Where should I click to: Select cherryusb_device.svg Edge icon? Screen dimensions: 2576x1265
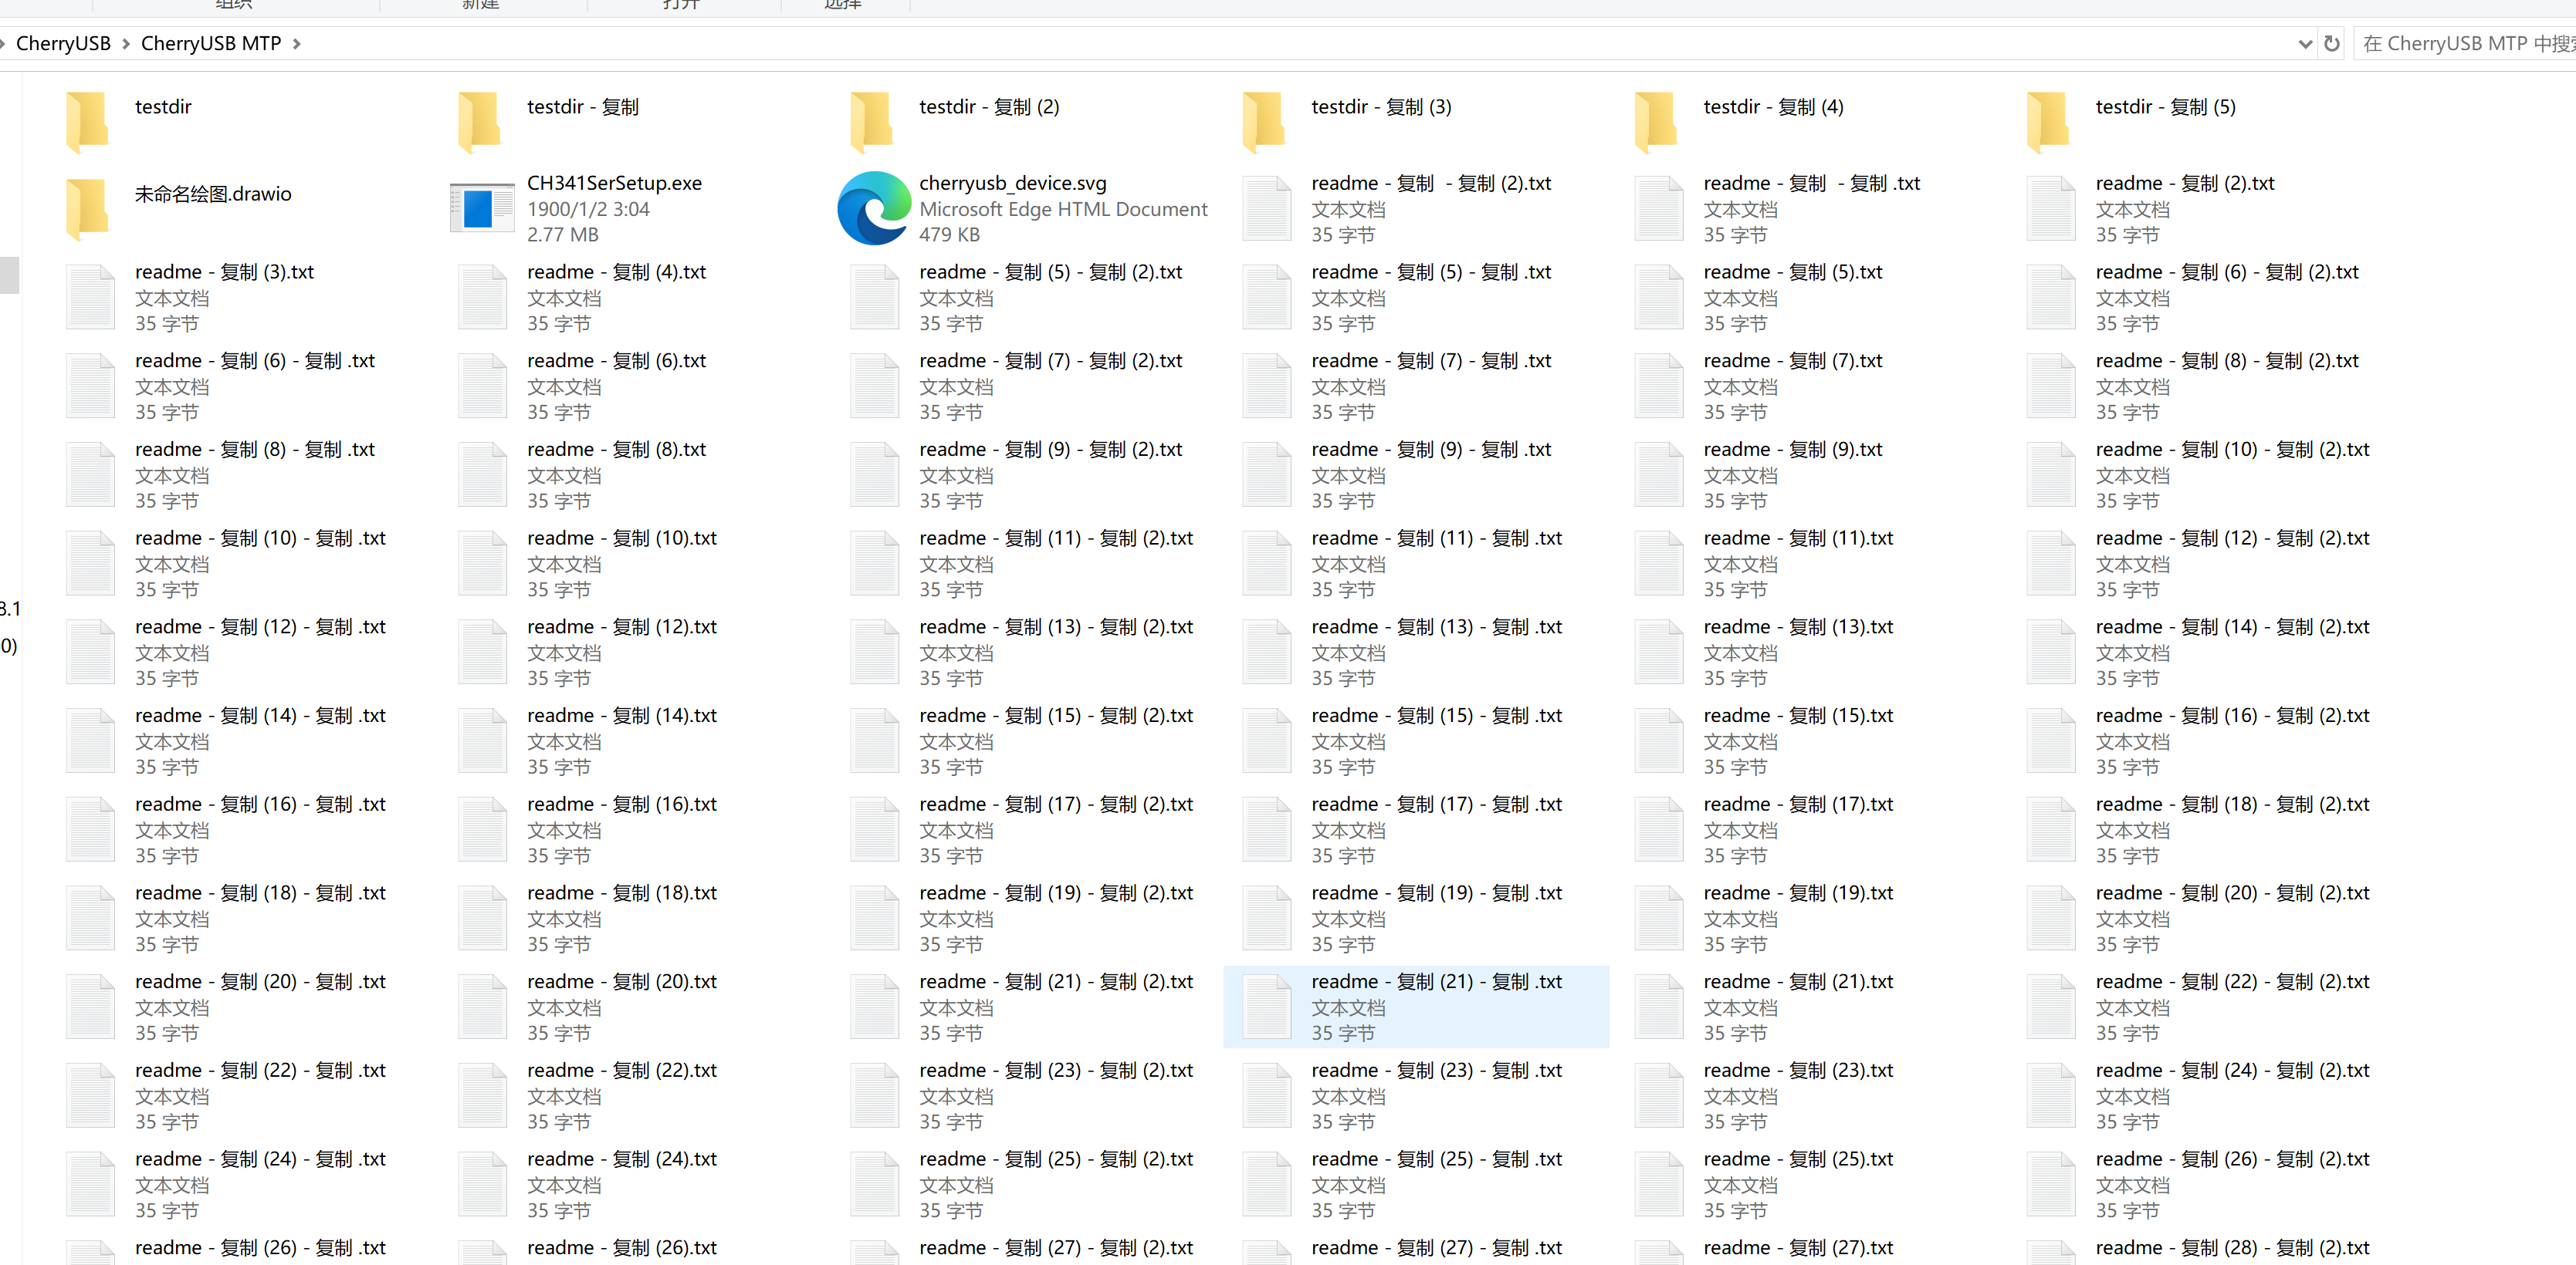[874, 207]
